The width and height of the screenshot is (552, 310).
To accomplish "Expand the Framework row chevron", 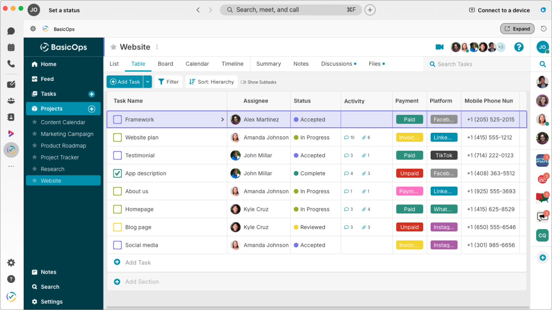I will coord(223,120).
